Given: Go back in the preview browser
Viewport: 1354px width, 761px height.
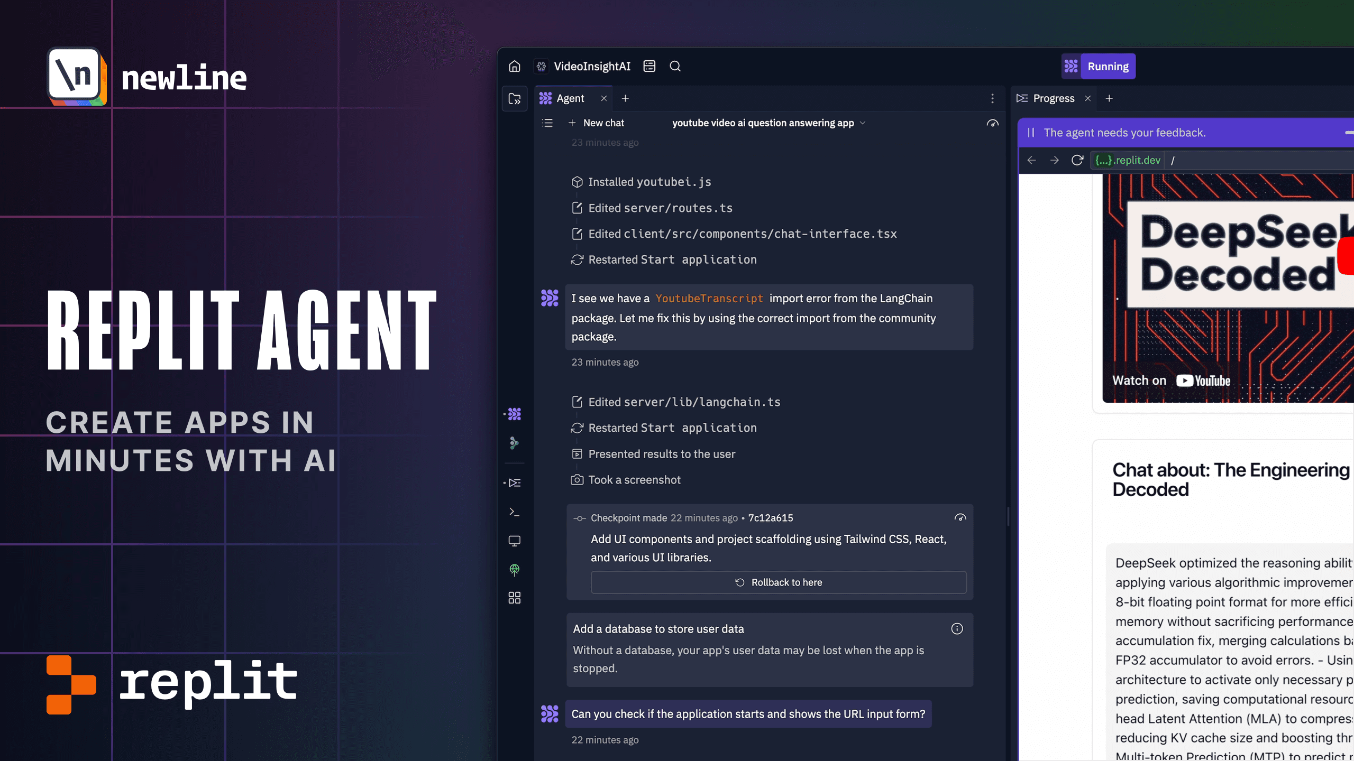Looking at the screenshot, I should click(x=1031, y=160).
